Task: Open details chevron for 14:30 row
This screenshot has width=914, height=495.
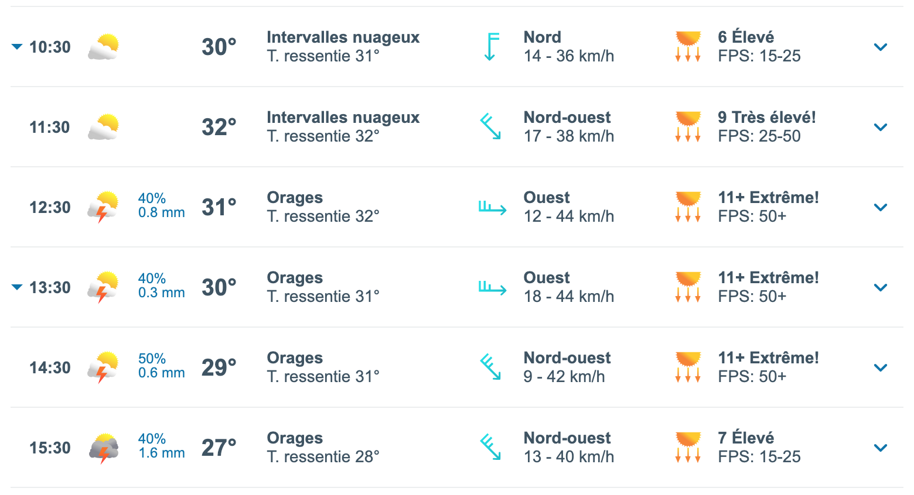Action: 880,367
